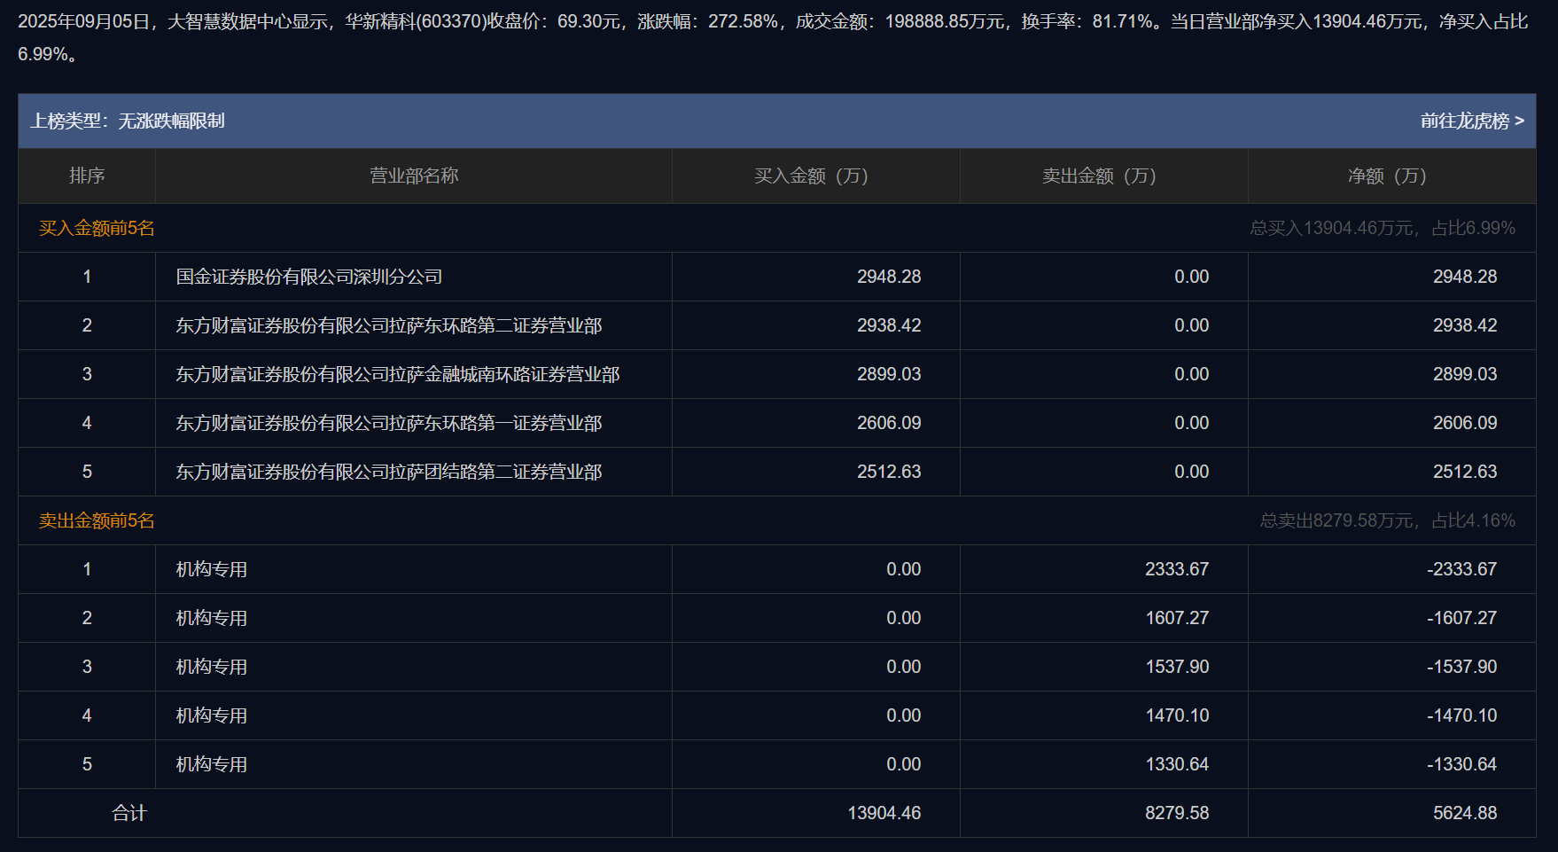The width and height of the screenshot is (1558, 852).
Task: Click total sell amount 8279.58
Action: click(x=1177, y=813)
